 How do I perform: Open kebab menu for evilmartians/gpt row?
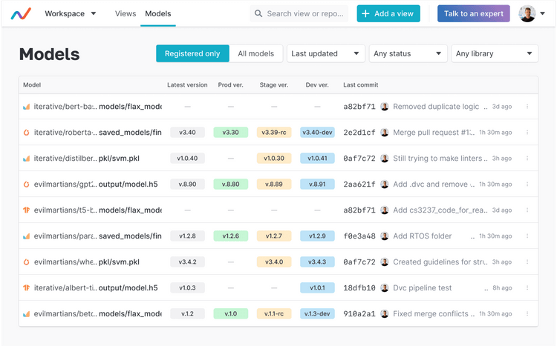coord(527,184)
